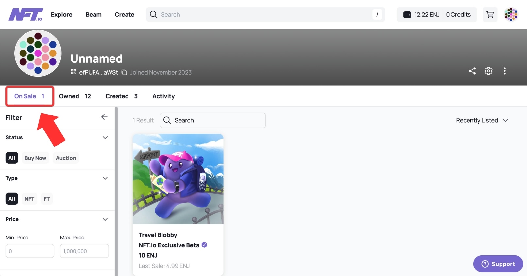Filter type by FT

(47, 199)
